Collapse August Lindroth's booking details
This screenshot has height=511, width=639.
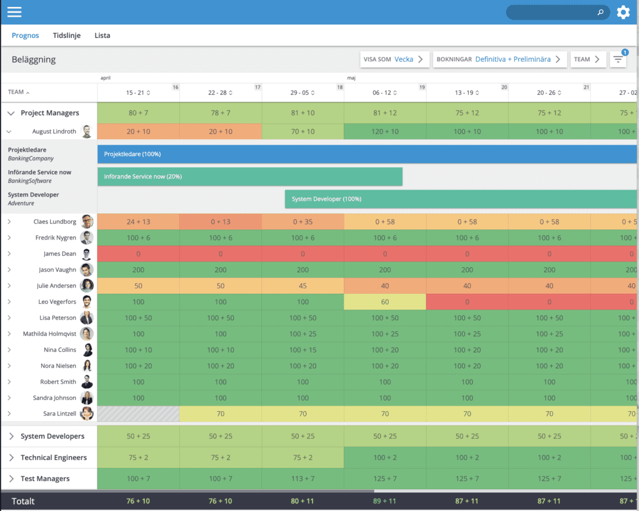pos(9,132)
